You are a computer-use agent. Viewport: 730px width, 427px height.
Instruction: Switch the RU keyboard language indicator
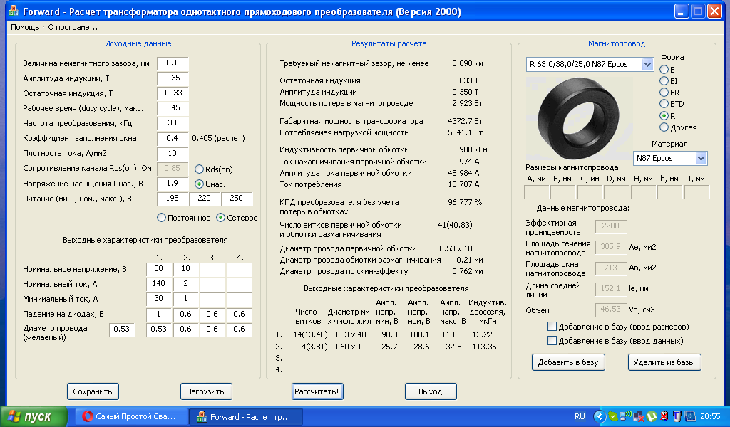coord(580,416)
